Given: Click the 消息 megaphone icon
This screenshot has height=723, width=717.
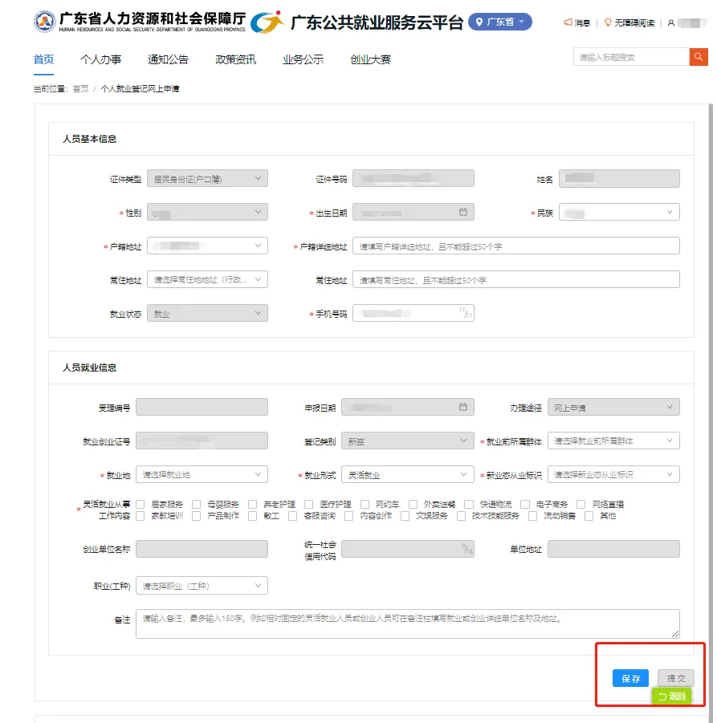Looking at the screenshot, I should click(568, 22).
